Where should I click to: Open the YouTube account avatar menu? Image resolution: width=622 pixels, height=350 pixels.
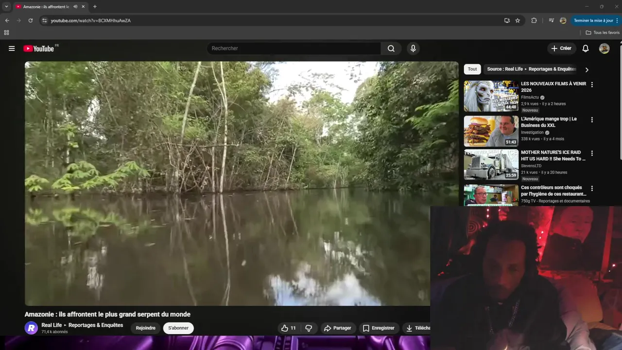604,49
